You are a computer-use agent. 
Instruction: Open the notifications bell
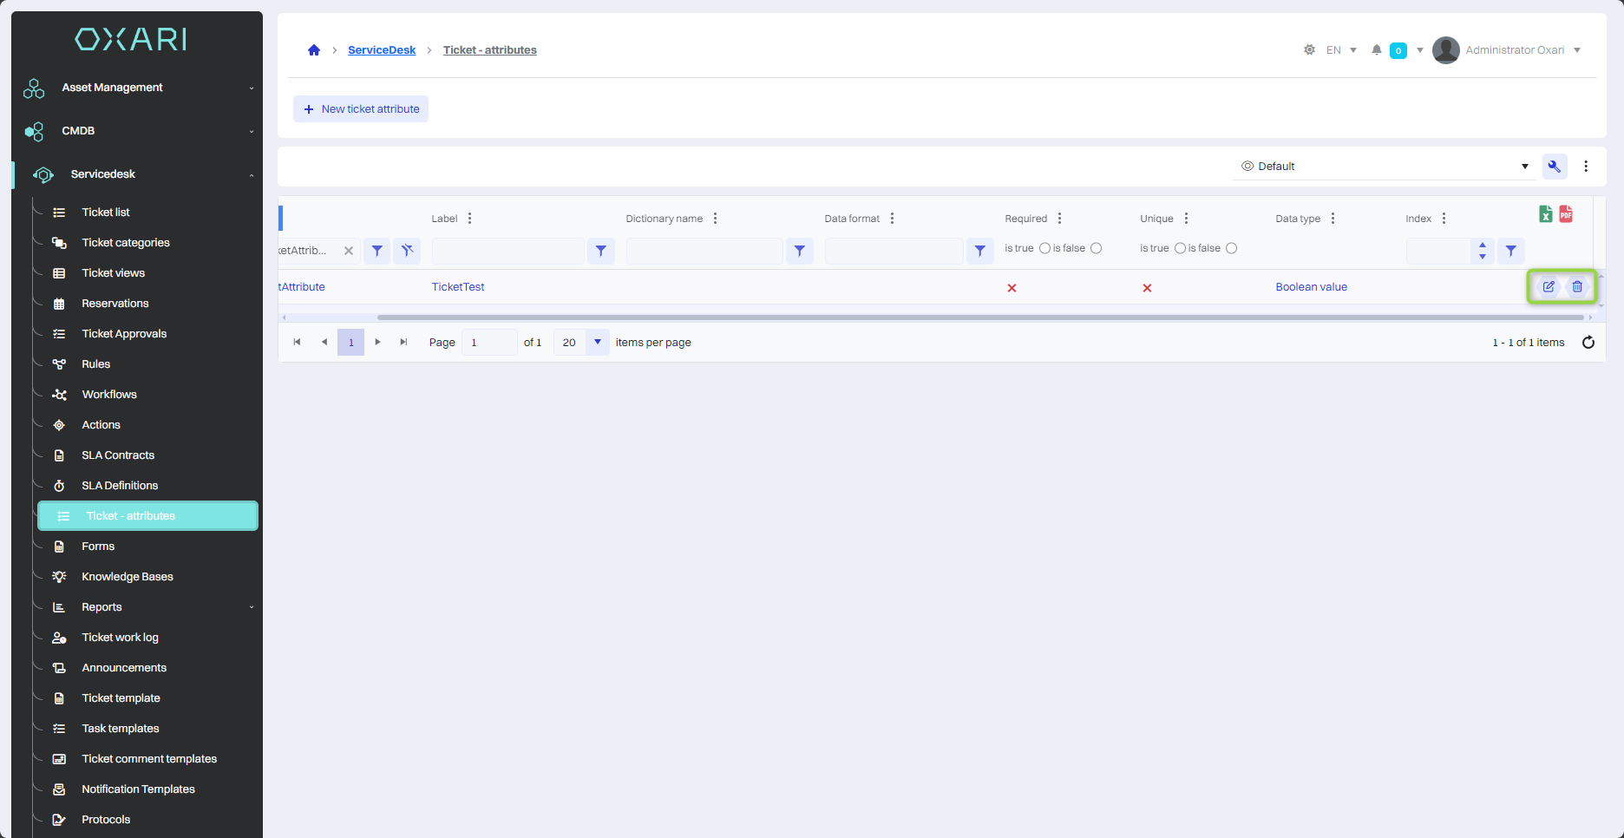point(1376,50)
